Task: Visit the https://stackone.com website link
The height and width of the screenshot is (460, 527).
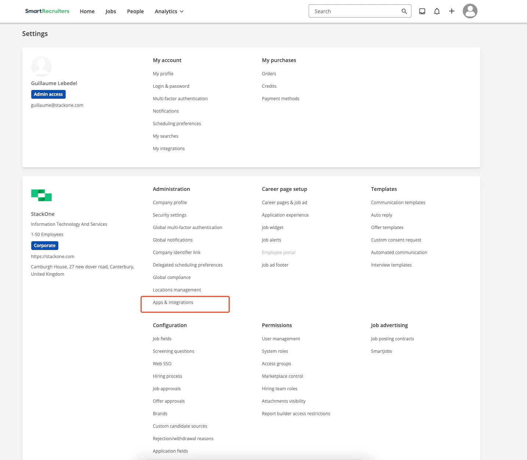Action: coord(52,256)
